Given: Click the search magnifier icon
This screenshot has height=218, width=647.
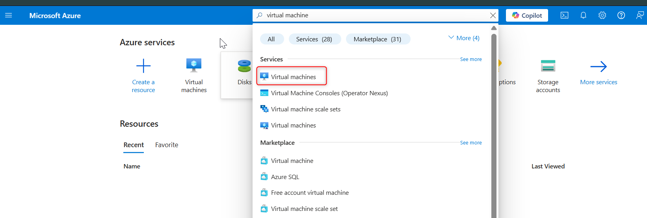Looking at the screenshot, I should (x=259, y=15).
